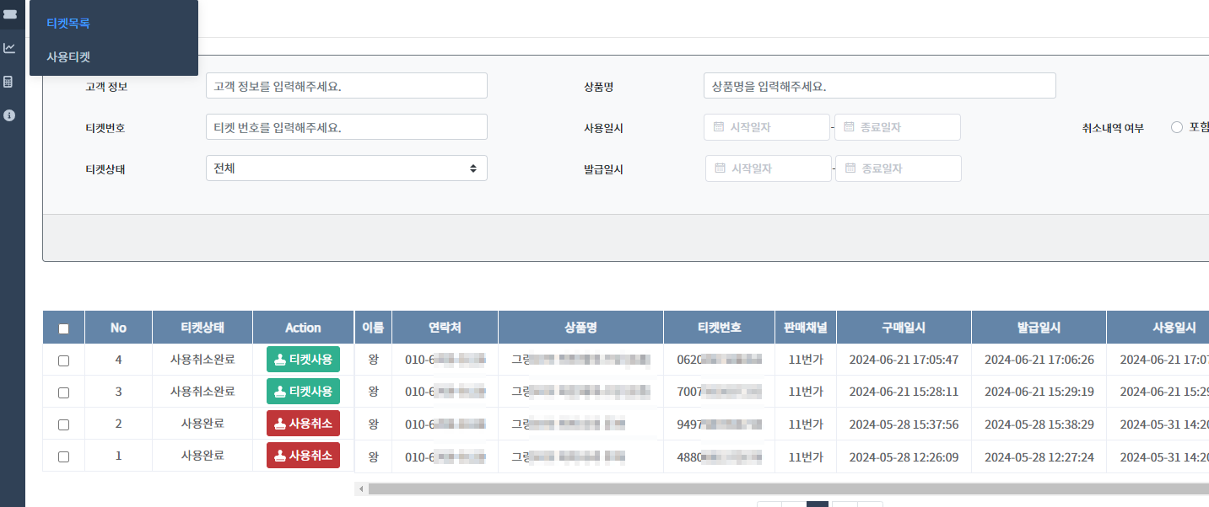Click the 이름 column header

pyautogui.click(x=373, y=328)
